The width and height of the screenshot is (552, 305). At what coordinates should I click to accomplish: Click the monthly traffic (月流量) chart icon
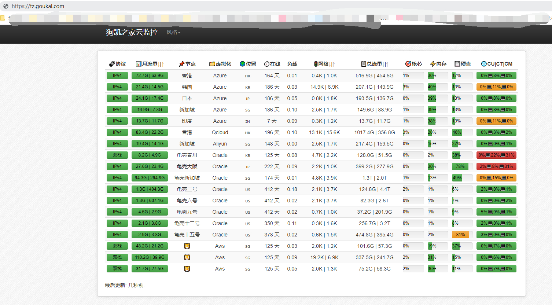(x=139, y=64)
